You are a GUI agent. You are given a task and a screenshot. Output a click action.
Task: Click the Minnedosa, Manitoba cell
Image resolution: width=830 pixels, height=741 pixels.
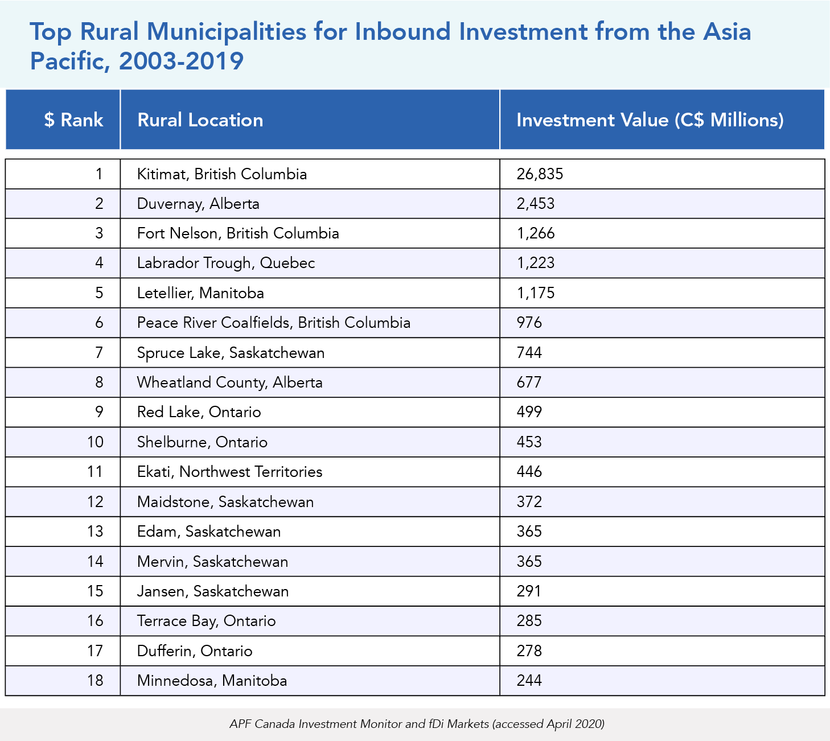pyautogui.click(x=212, y=681)
